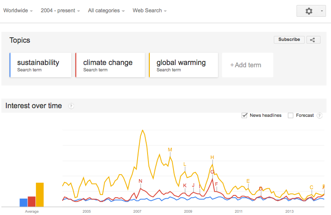Select the sustainability search term card

pyautogui.click(x=40, y=65)
